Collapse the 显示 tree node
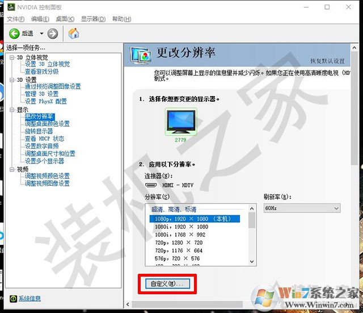Screen dimensions: 363x313 [12, 110]
